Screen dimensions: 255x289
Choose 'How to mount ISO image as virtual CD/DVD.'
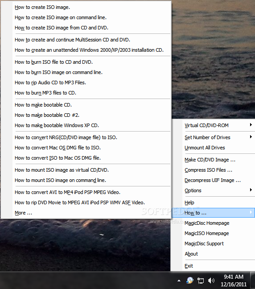pos(86,170)
